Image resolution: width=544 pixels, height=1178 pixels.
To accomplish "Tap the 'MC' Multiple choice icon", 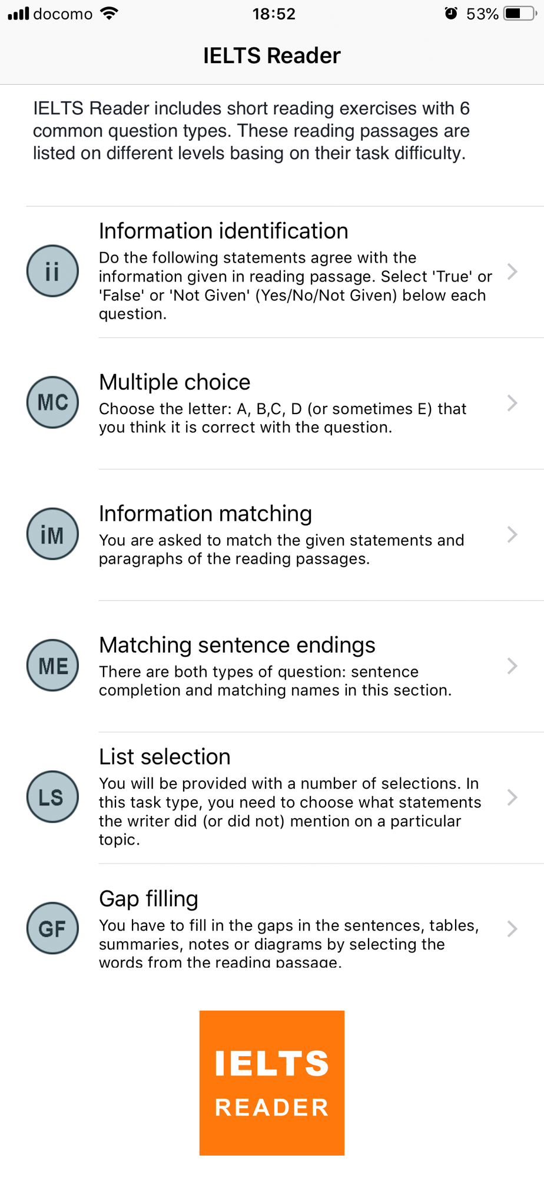I will (52, 402).
